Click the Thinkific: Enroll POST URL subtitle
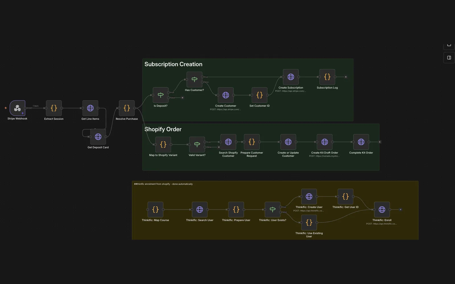 (x=382, y=224)
